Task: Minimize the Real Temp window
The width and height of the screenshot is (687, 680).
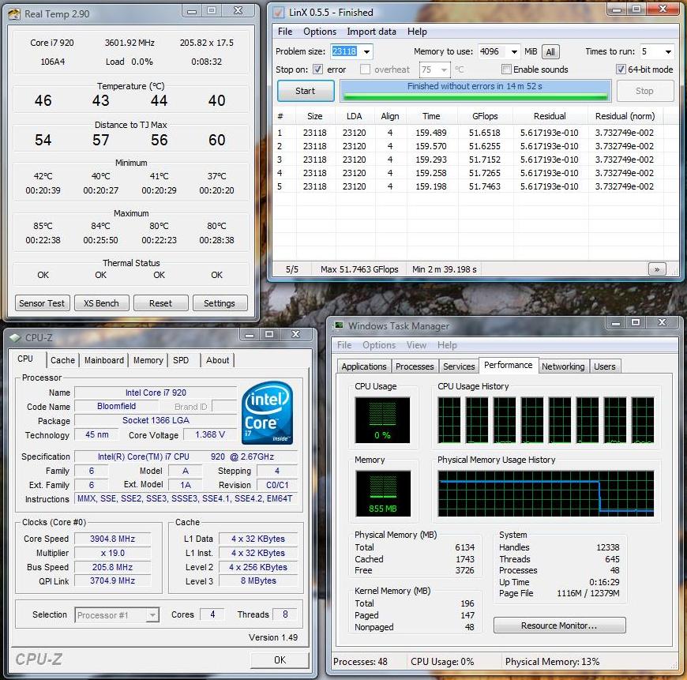Action: coord(192,11)
